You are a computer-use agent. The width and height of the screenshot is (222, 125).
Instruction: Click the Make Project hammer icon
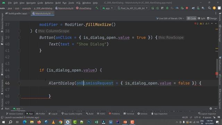click(x=97, y=8)
